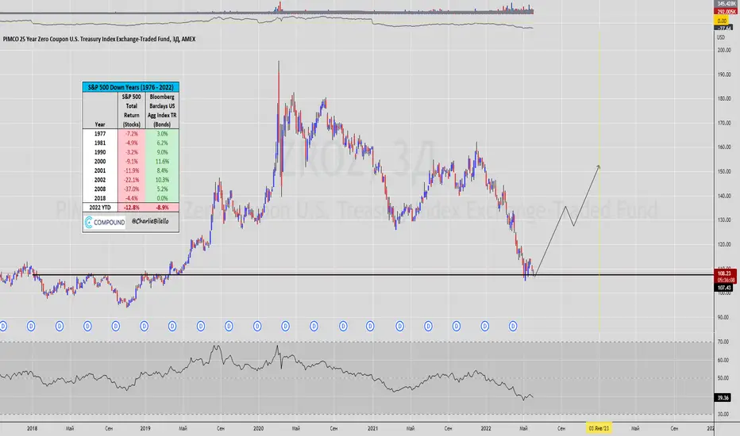Click the 1990 year cell in the table

[x=100, y=152]
